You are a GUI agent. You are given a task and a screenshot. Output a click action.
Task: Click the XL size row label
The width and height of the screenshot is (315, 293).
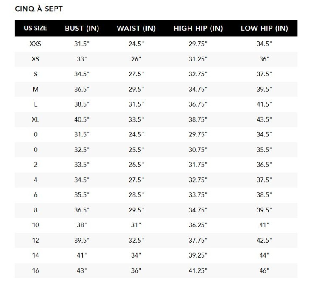(x=35, y=119)
